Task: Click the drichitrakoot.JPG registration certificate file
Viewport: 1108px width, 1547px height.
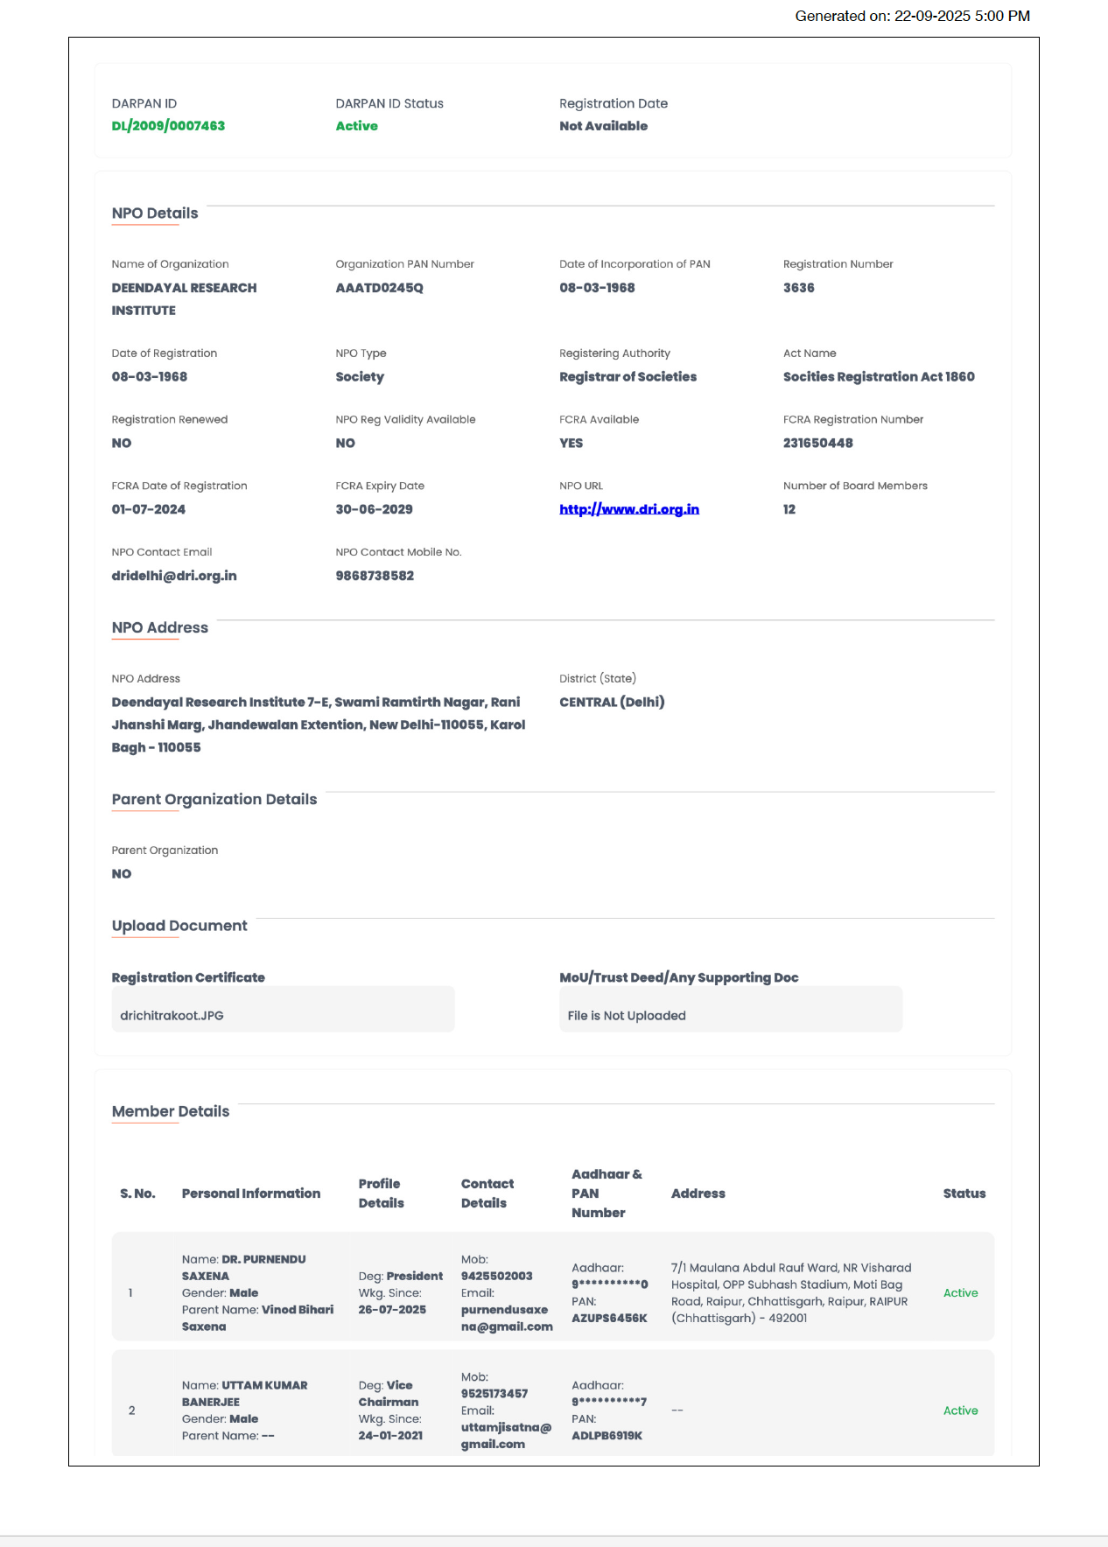Action: 172,1015
